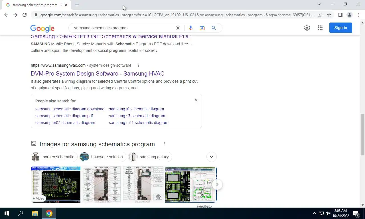365x219 pixels.
Task: Search samsung s7 schematic diagram
Action: (137, 116)
